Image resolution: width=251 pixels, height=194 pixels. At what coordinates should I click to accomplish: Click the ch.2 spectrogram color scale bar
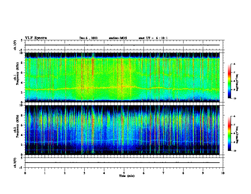pos(229,133)
